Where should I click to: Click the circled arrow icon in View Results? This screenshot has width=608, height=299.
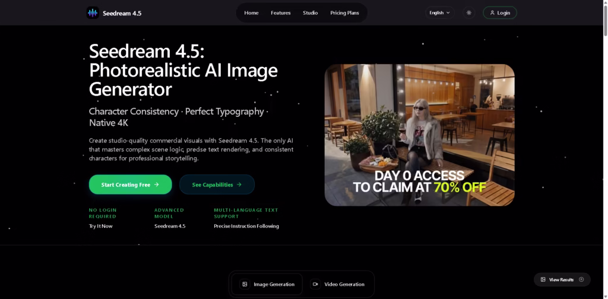coord(581,279)
